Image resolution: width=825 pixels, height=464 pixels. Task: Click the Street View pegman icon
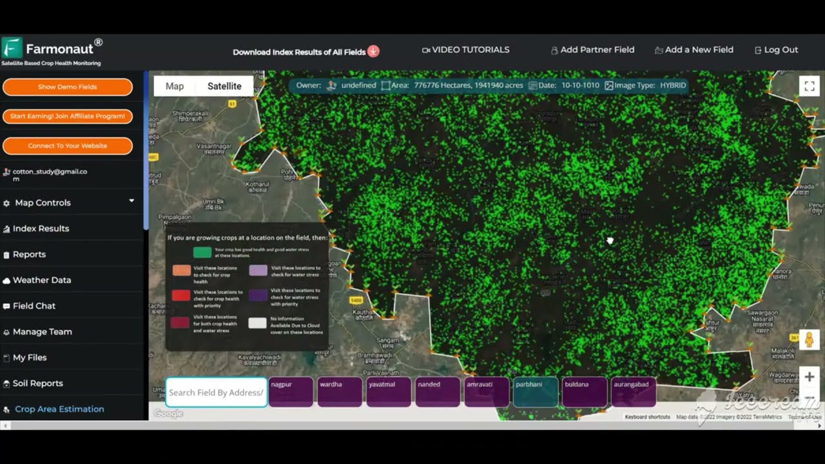point(809,340)
